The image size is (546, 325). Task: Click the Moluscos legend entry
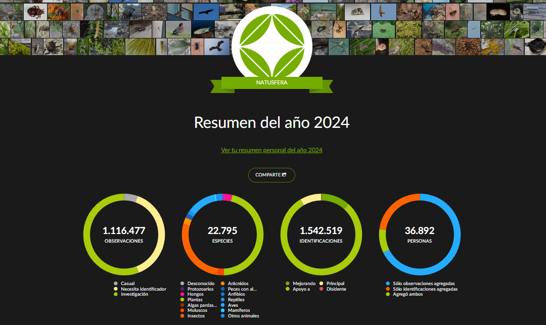[x=197, y=310]
